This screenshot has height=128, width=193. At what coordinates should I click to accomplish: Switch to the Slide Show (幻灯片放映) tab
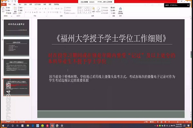pyautogui.click(x=38, y=4)
